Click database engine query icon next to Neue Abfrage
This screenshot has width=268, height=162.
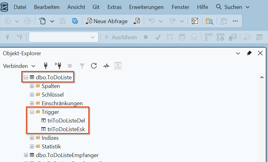(x=137, y=21)
